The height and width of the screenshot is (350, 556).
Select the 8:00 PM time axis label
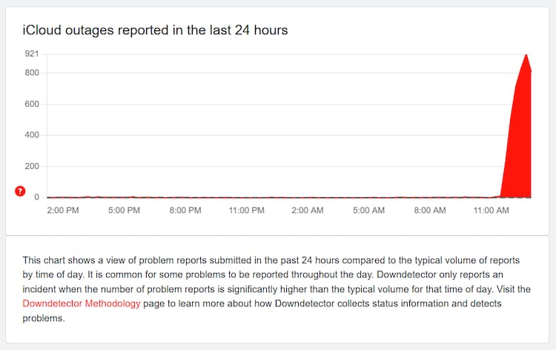(185, 211)
